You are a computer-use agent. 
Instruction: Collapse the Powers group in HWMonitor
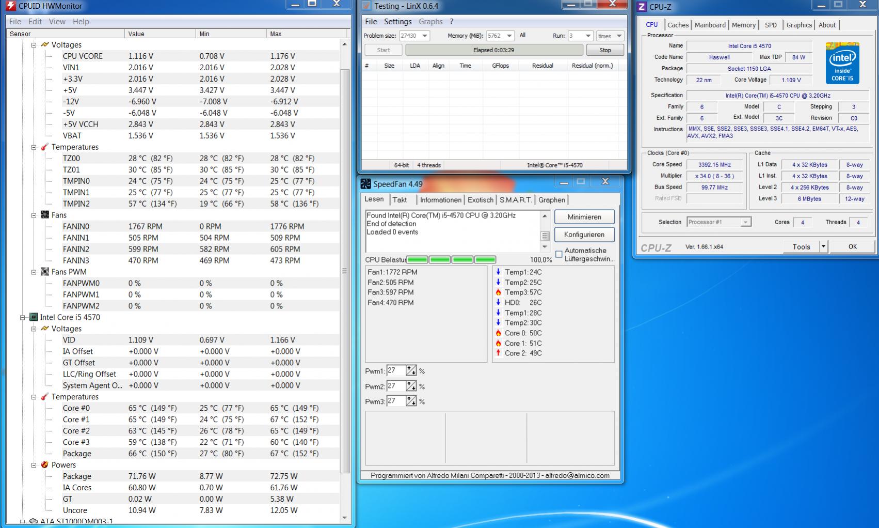[x=34, y=465]
